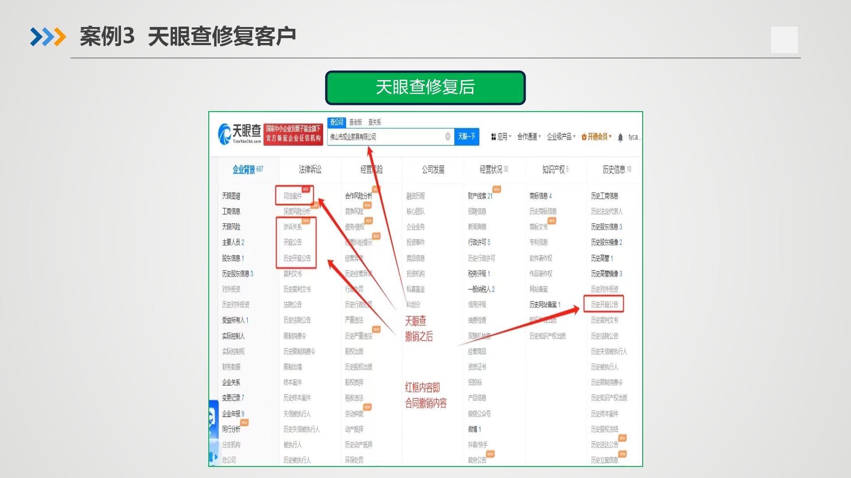This screenshot has width=851, height=478.
Task: Open the 天眼图谱 link
Action: [231, 196]
